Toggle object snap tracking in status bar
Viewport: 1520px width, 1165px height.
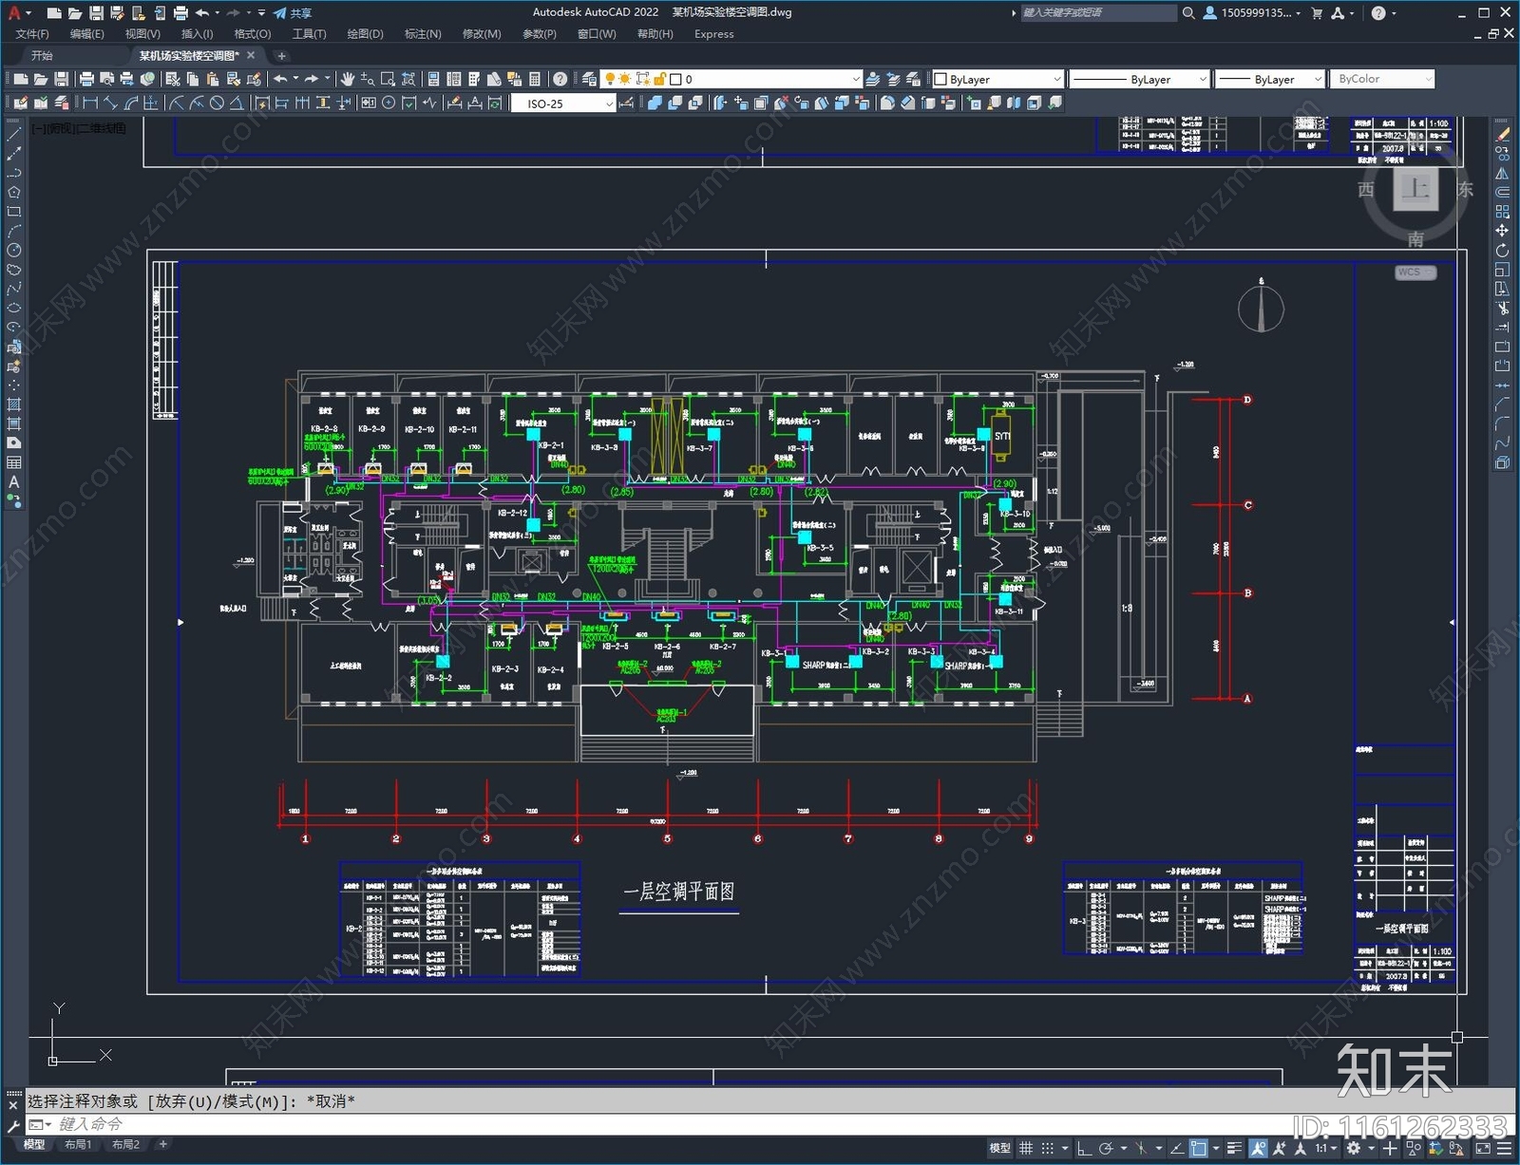click(1177, 1149)
